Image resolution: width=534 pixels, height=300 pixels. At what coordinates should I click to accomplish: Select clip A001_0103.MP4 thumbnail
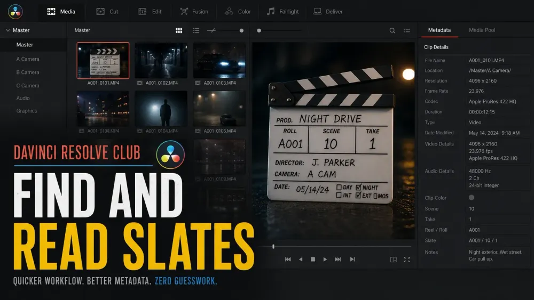point(219,60)
